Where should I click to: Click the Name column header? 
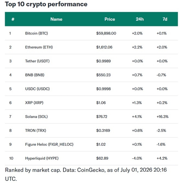pos(56,19)
